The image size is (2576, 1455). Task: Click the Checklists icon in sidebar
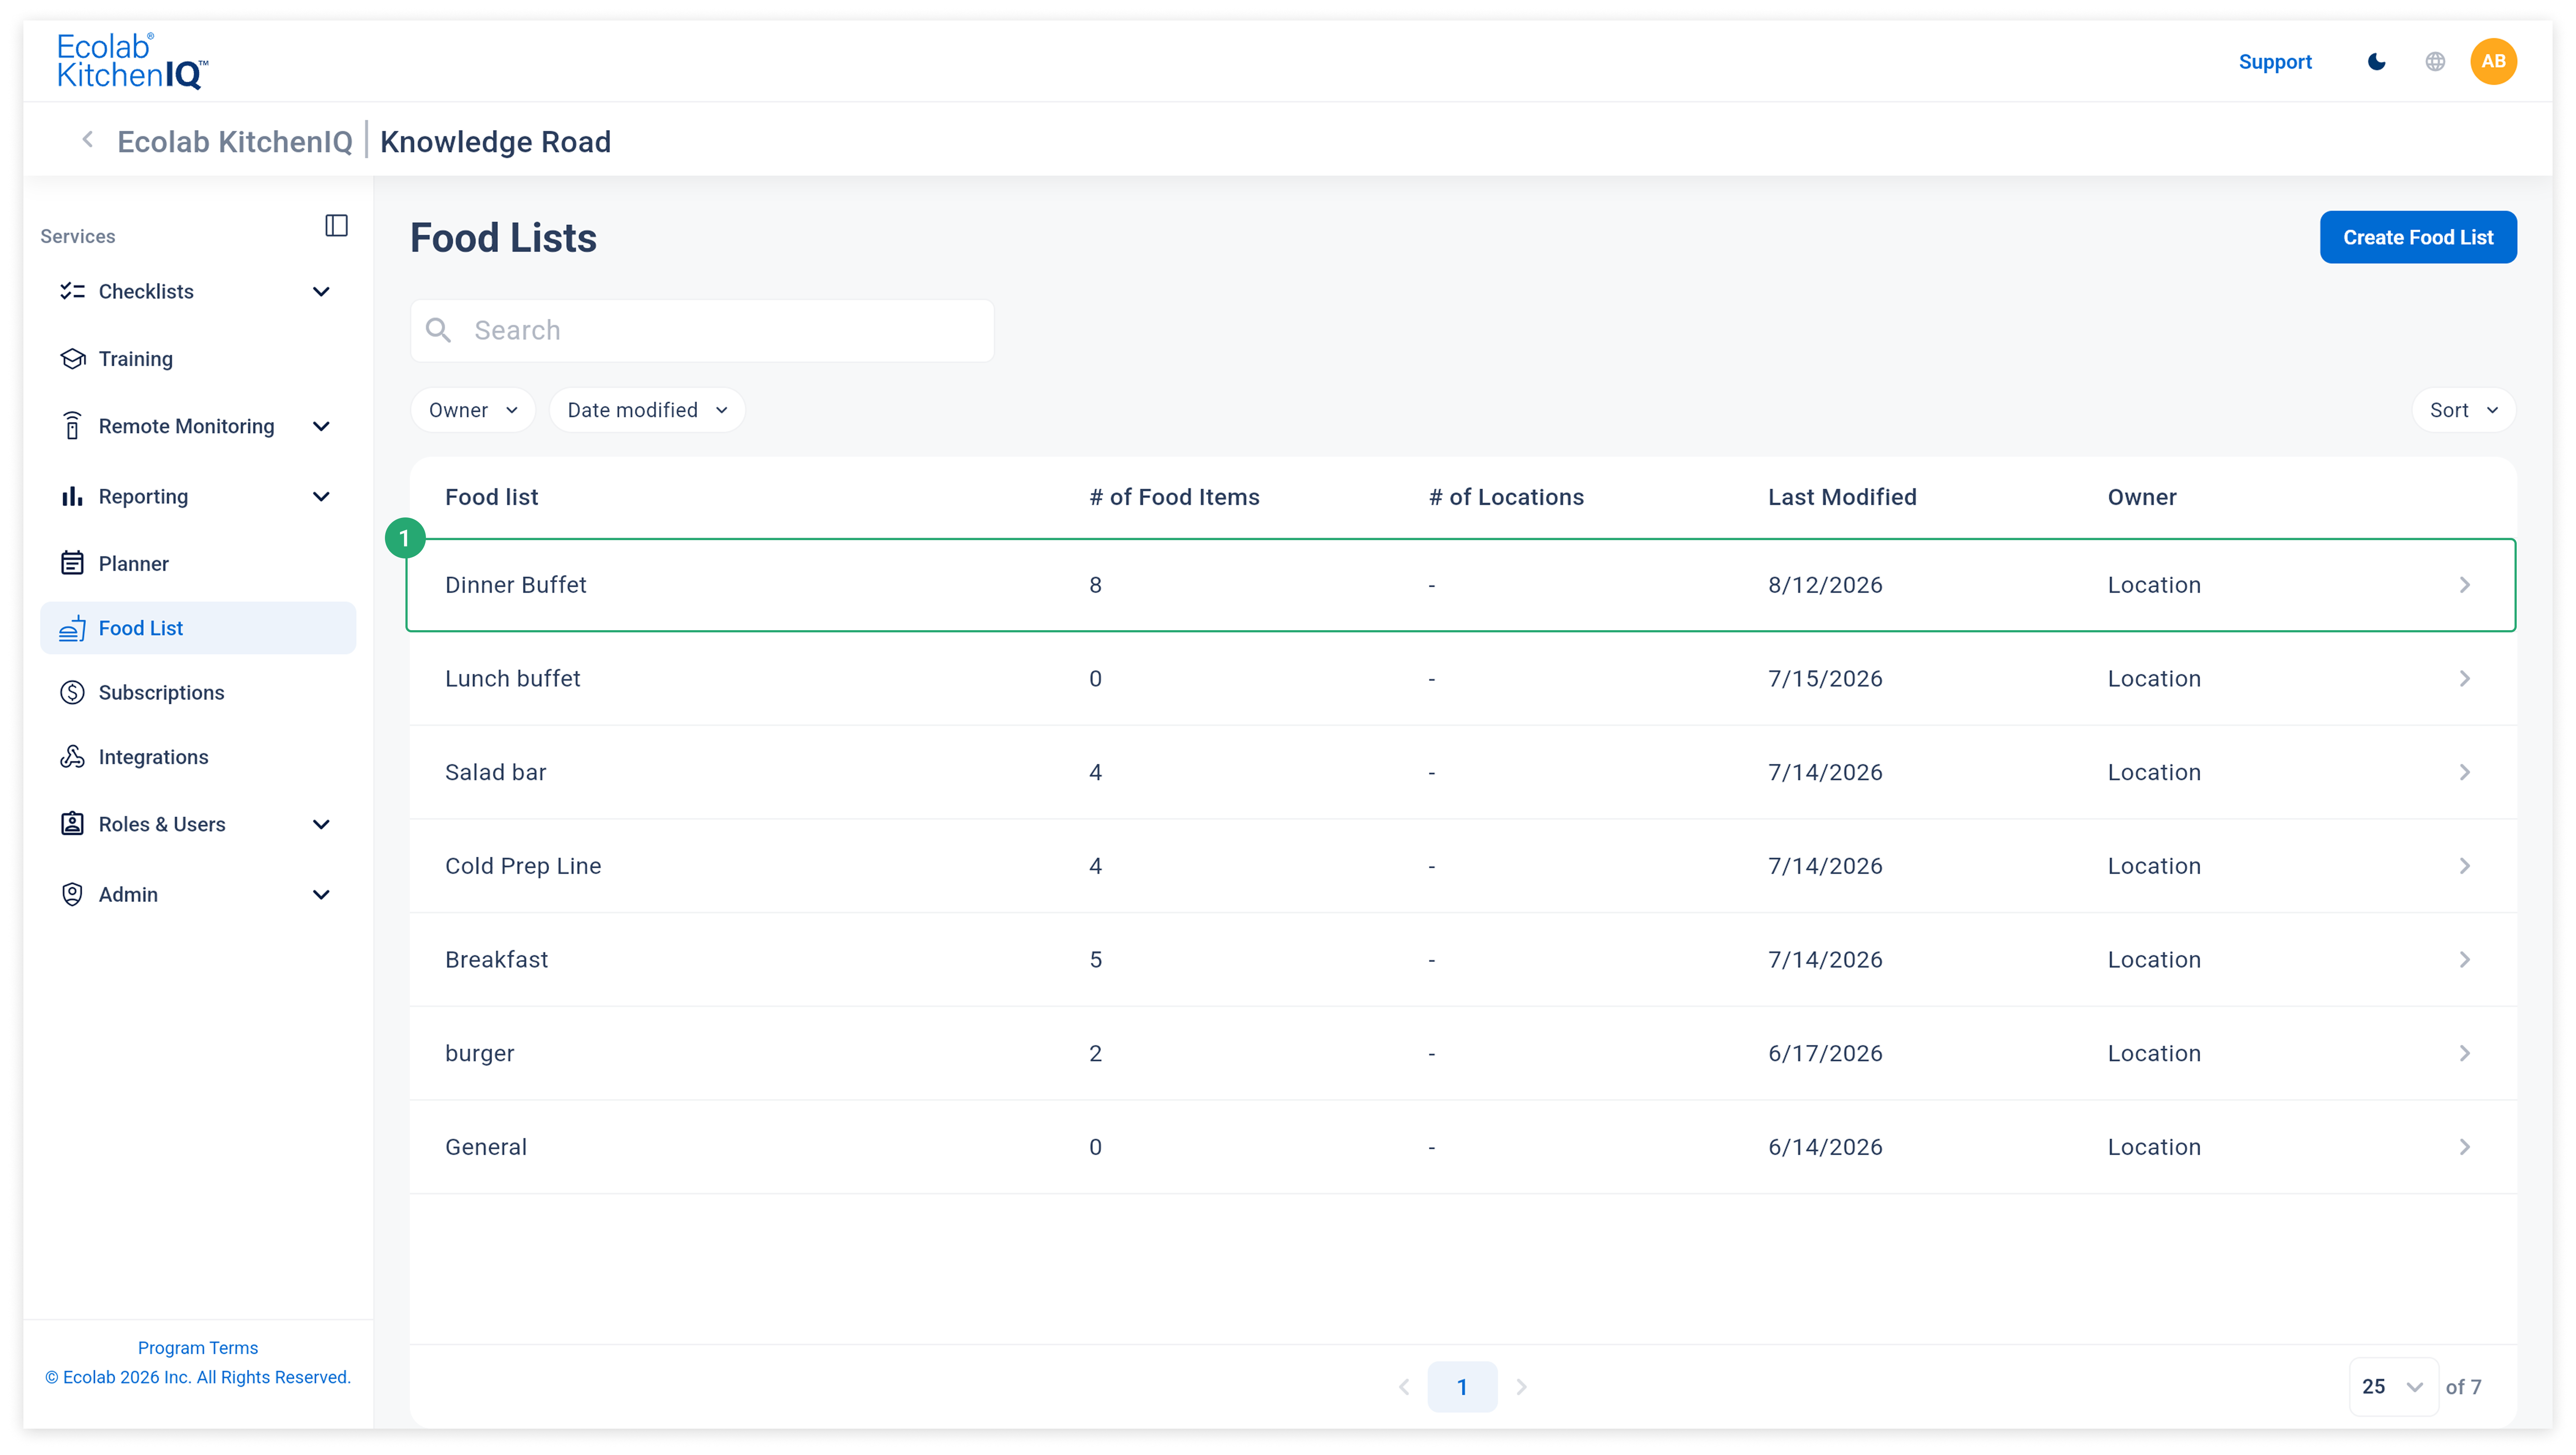72,291
